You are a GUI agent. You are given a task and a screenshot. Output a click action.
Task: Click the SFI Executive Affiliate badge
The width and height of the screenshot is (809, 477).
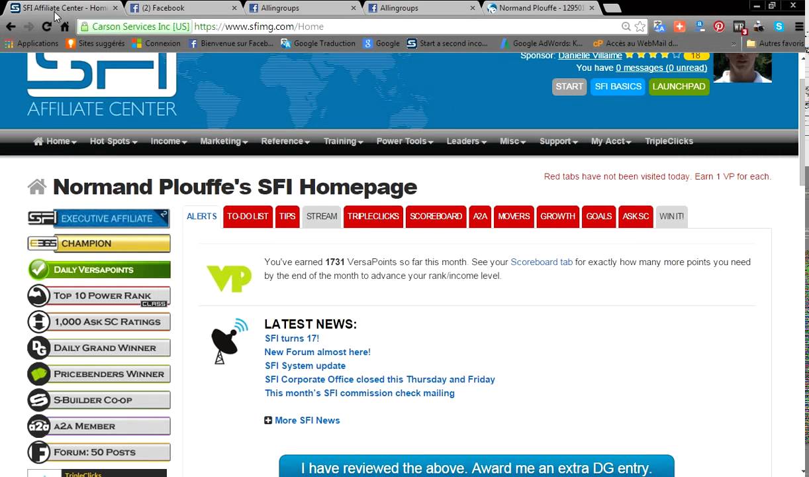pos(99,218)
